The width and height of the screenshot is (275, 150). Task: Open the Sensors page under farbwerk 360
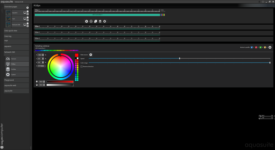(20, 59)
